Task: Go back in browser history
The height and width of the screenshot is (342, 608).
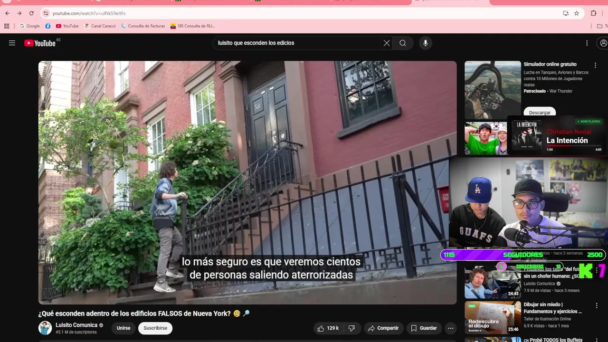Action: (7, 13)
